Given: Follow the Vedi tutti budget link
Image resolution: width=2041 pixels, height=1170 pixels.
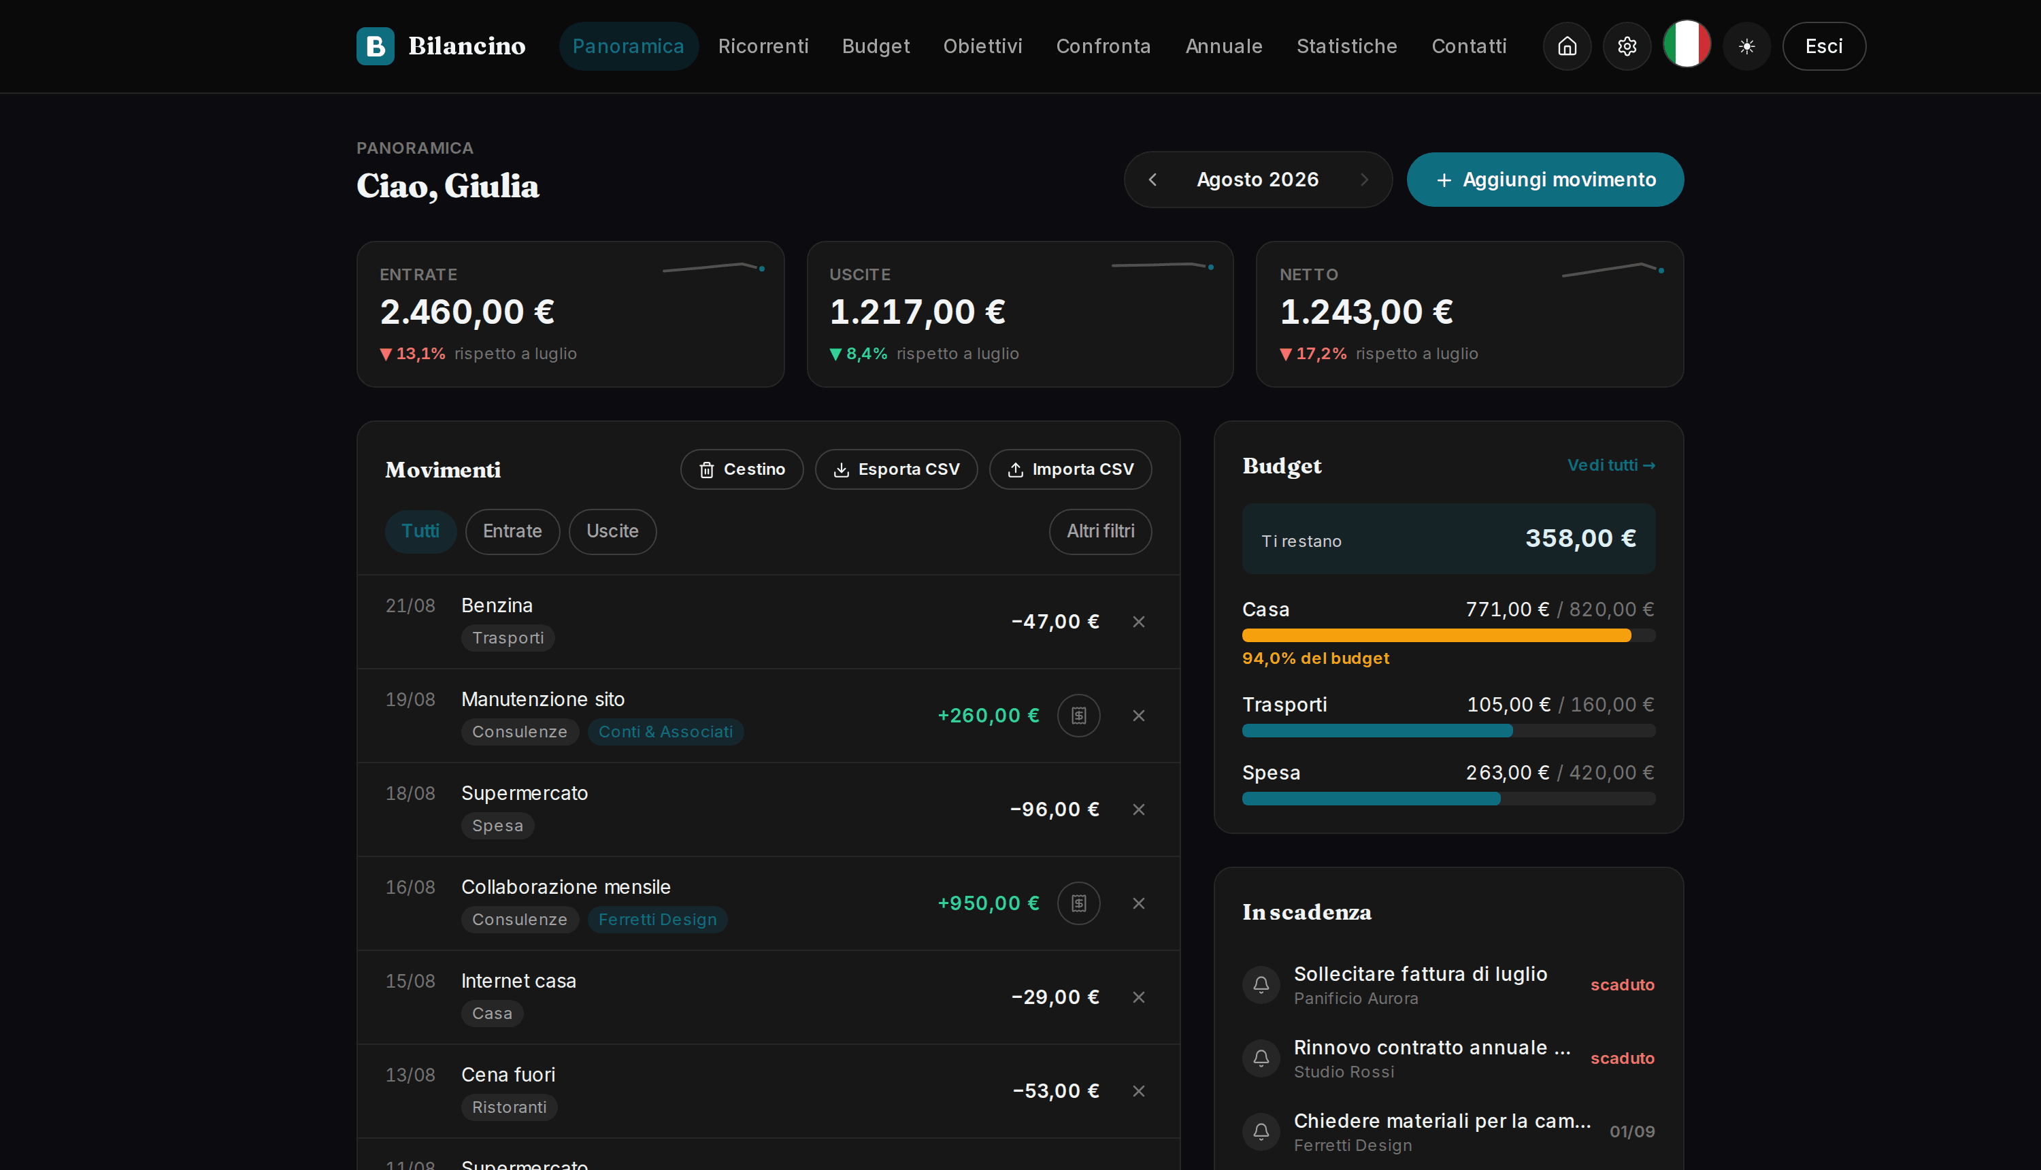Looking at the screenshot, I should click(x=1611, y=465).
